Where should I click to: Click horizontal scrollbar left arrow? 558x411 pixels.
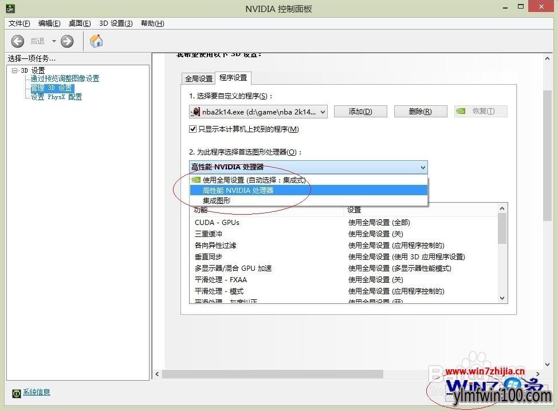157,374
